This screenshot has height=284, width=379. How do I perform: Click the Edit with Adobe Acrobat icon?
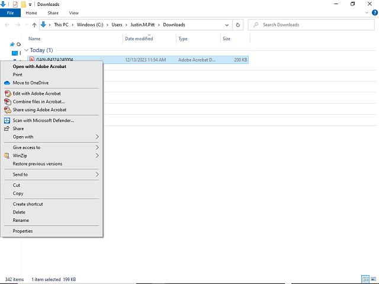[7, 93]
